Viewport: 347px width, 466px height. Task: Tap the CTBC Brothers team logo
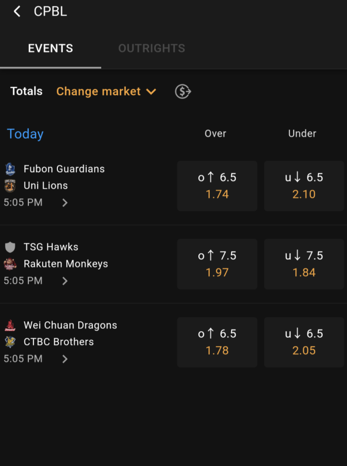click(10, 342)
